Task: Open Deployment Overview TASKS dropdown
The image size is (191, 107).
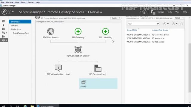Action: pyautogui.click(x=115, y=18)
